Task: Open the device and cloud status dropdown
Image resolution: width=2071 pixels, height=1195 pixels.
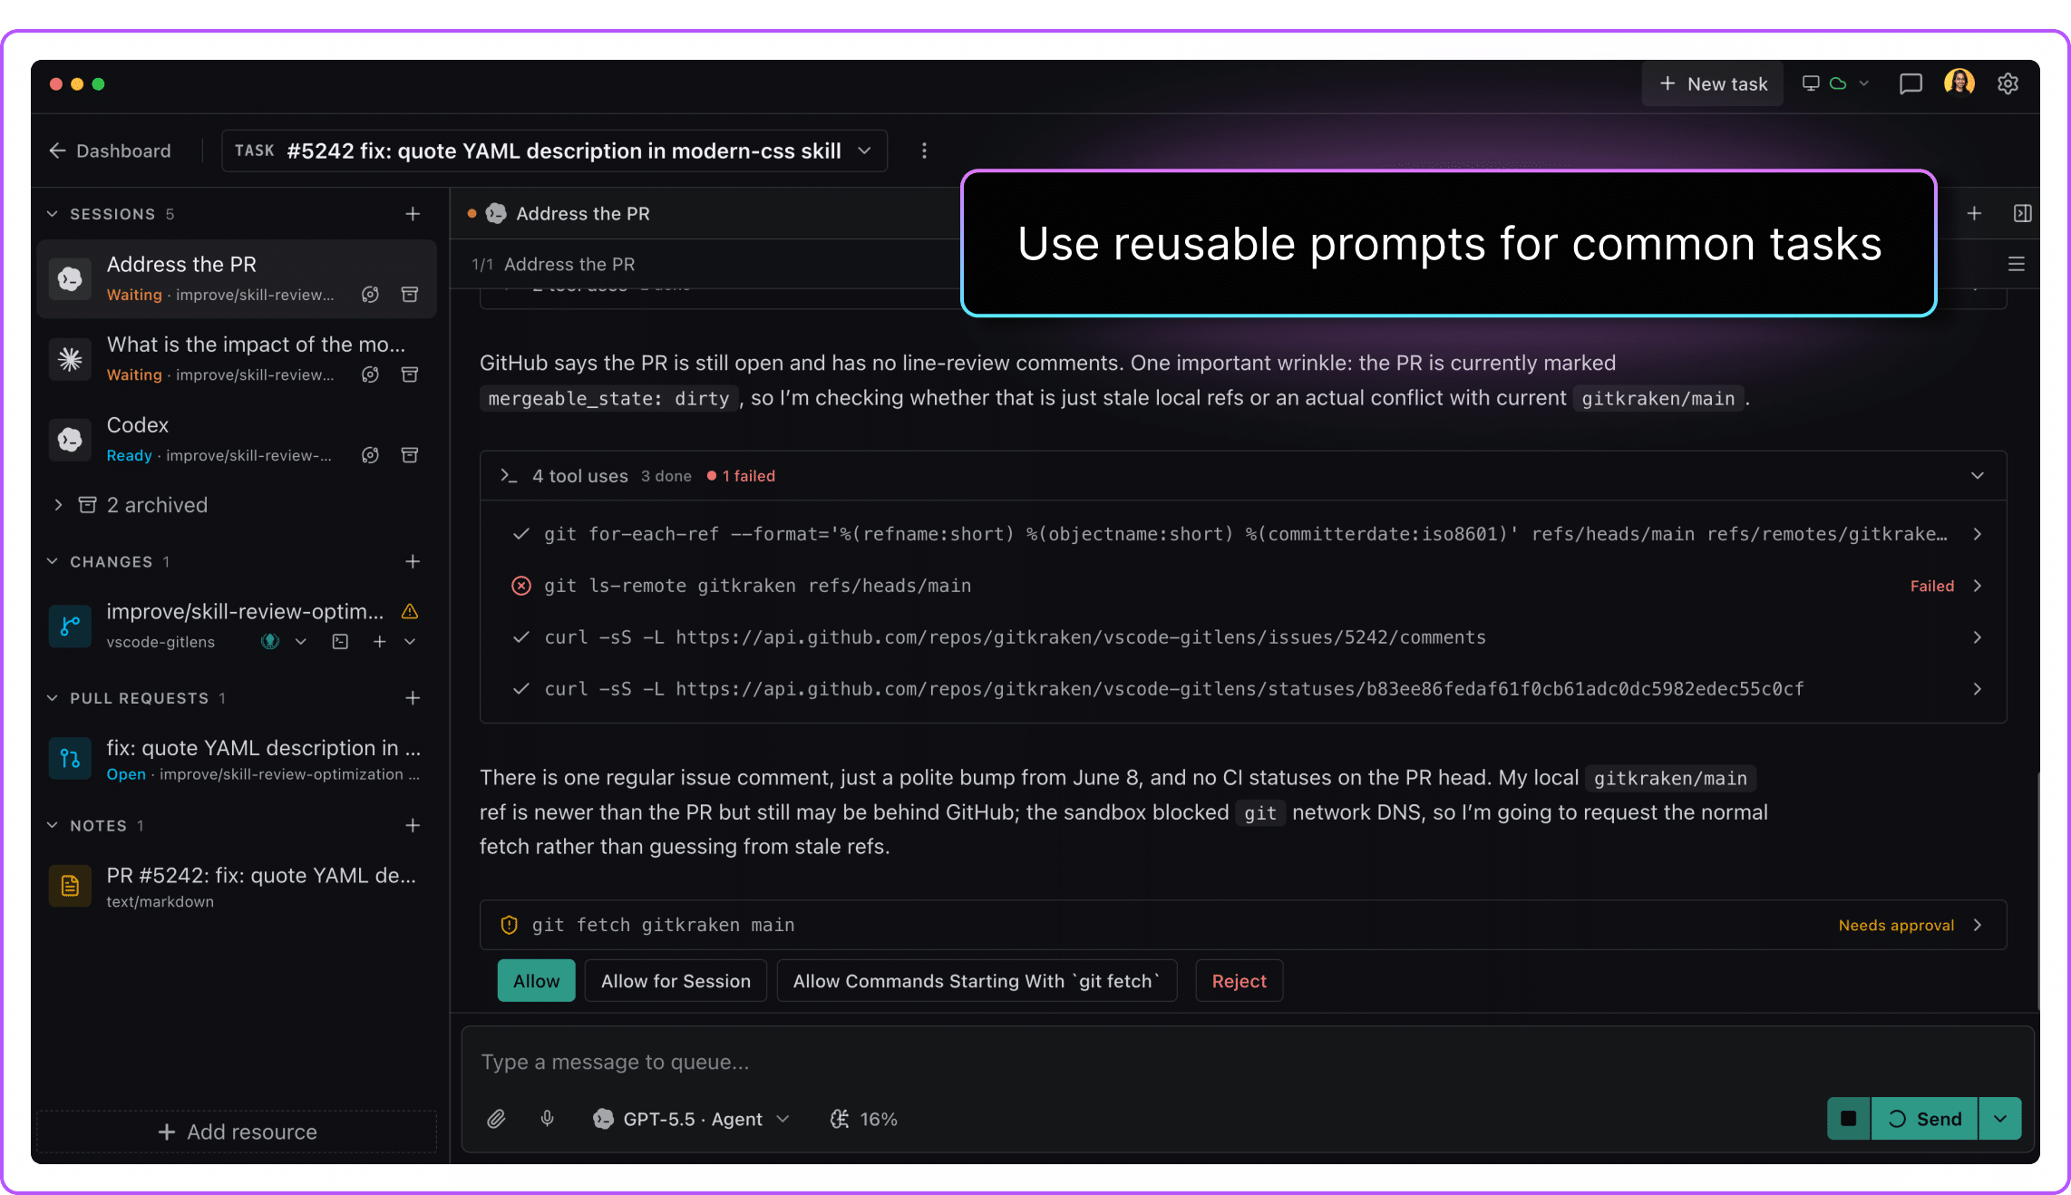Action: coord(1835,83)
